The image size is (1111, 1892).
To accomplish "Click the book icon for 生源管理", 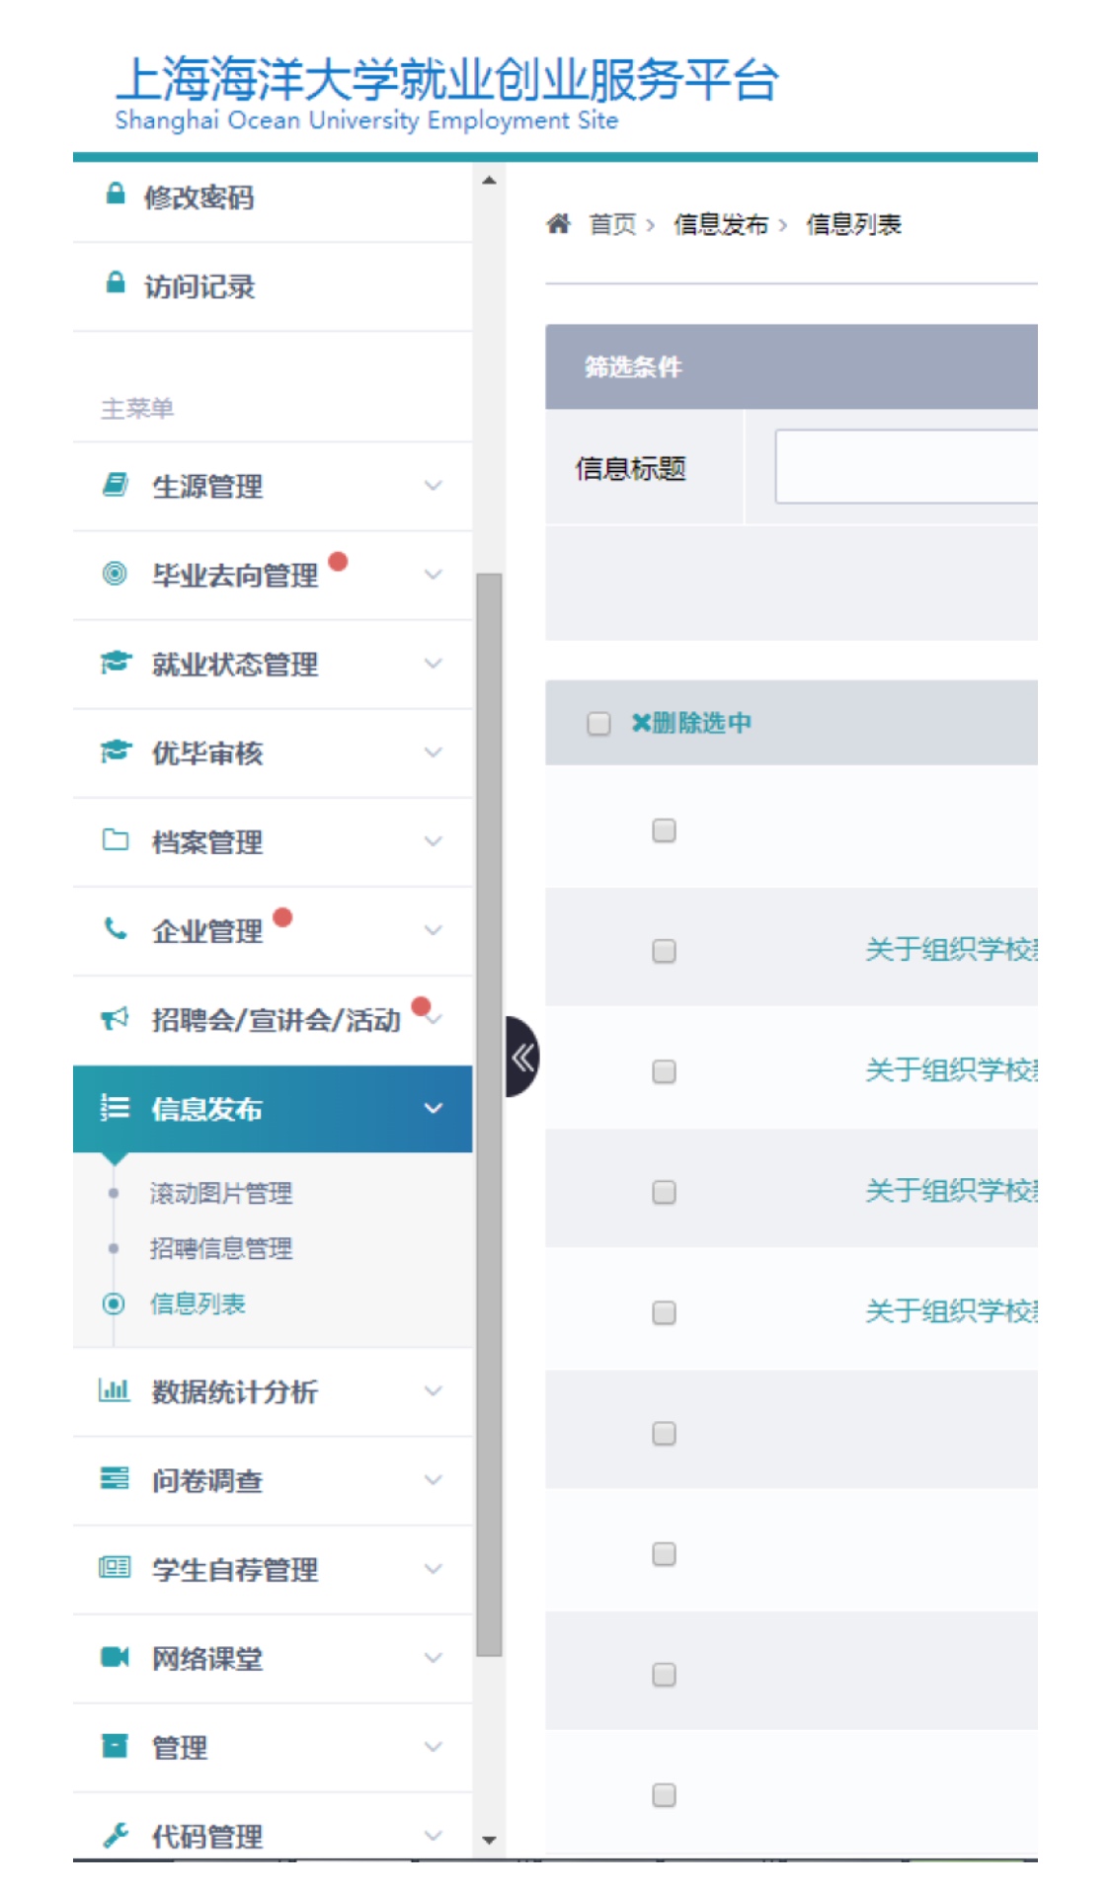I will tap(116, 485).
